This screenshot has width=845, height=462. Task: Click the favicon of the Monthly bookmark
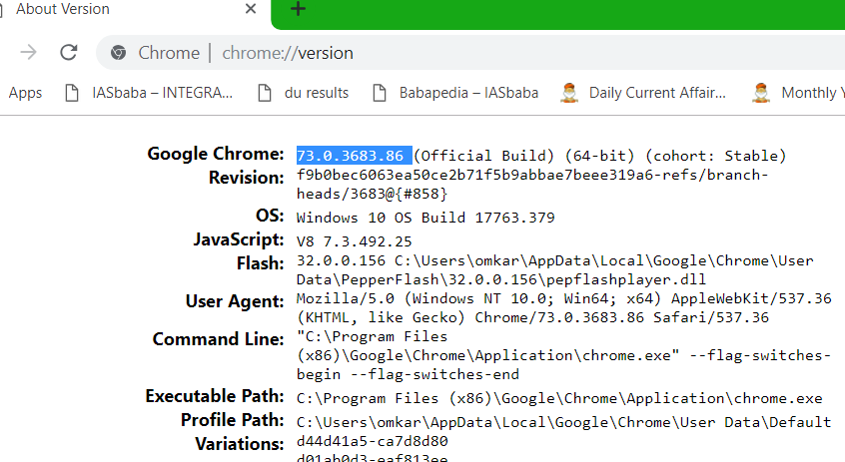[761, 93]
